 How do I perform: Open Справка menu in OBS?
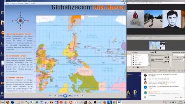tap(157, 38)
